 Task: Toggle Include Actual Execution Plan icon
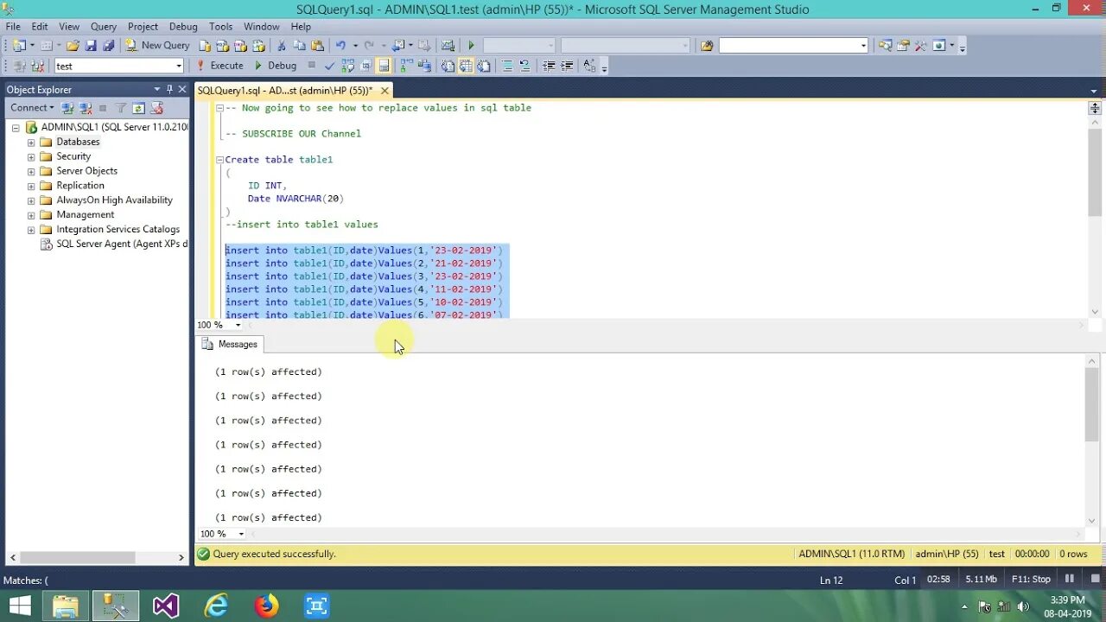[404, 65]
